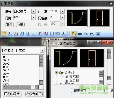Choose insert-by-angle icon with red cross
The height and width of the screenshot is (98, 114).
click(40, 34)
